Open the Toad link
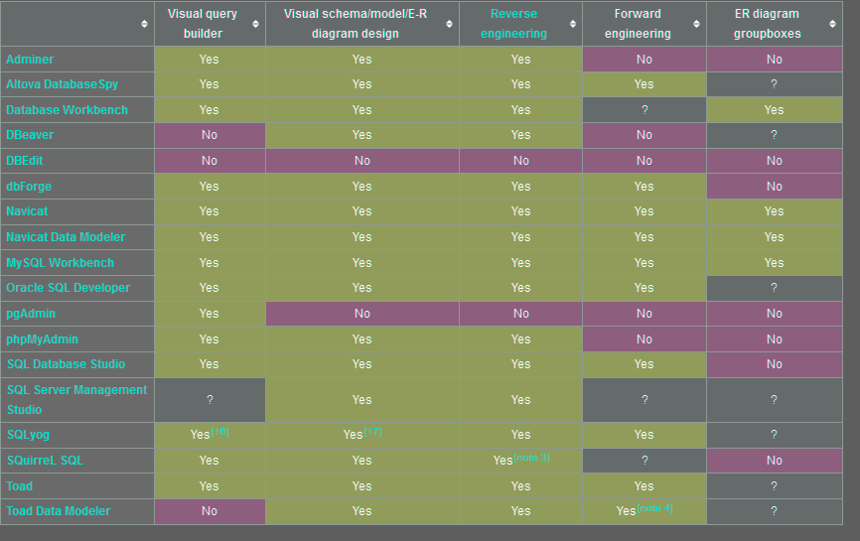860x541 pixels. pyautogui.click(x=19, y=486)
